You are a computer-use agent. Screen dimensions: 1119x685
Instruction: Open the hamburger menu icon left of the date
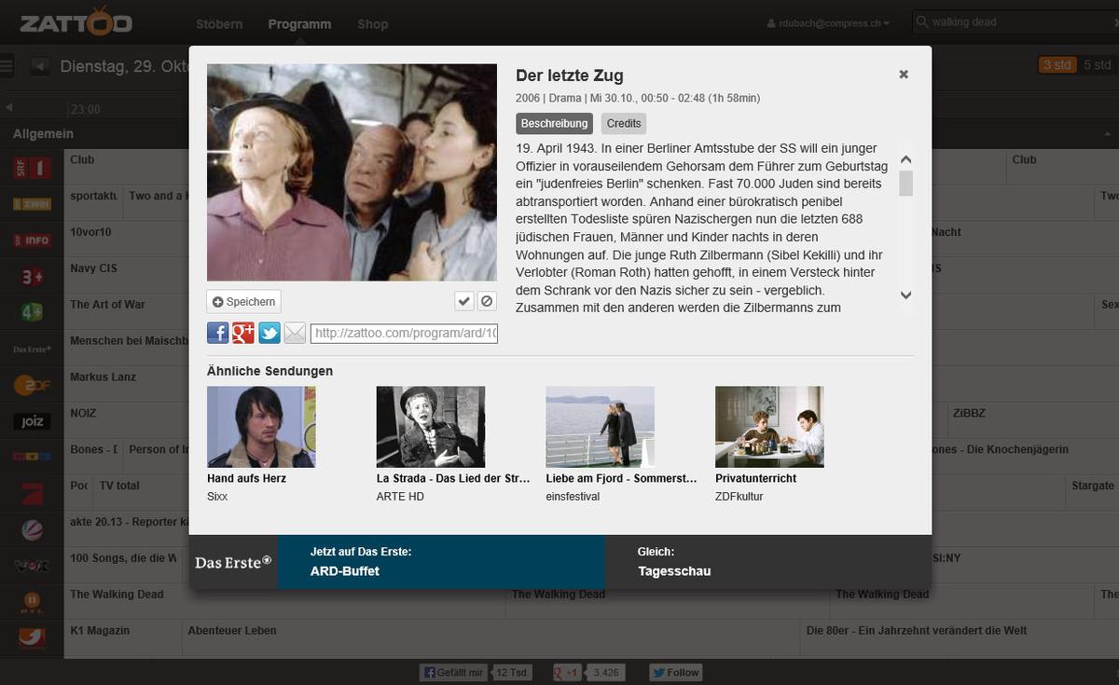point(7,66)
